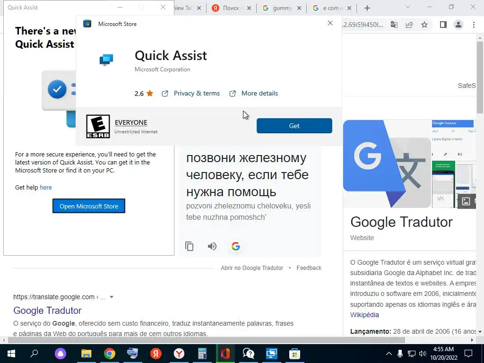The height and width of the screenshot is (363, 484).
Task: Show hidden system tray icons
Action: coord(389,354)
